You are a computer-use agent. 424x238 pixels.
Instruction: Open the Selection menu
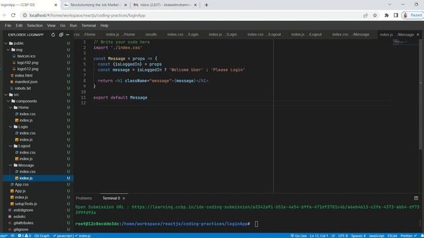pos(34,26)
